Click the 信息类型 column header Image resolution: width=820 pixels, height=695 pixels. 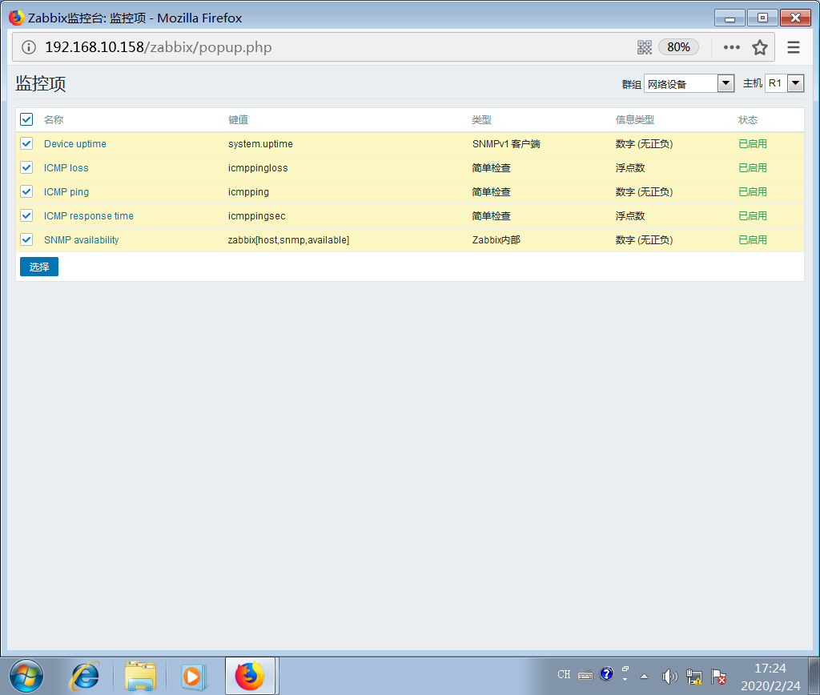pos(635,120)
